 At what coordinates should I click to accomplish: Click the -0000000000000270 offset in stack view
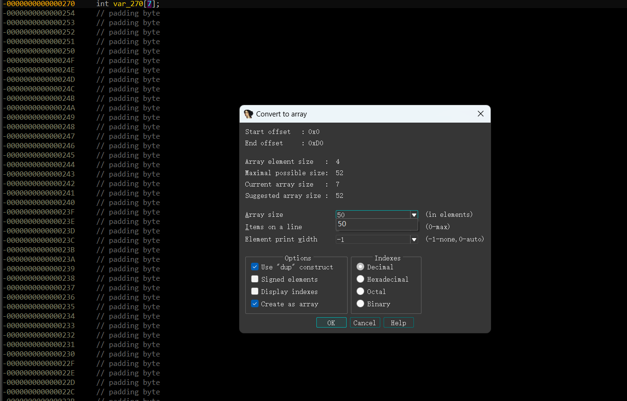click(39, 4)
